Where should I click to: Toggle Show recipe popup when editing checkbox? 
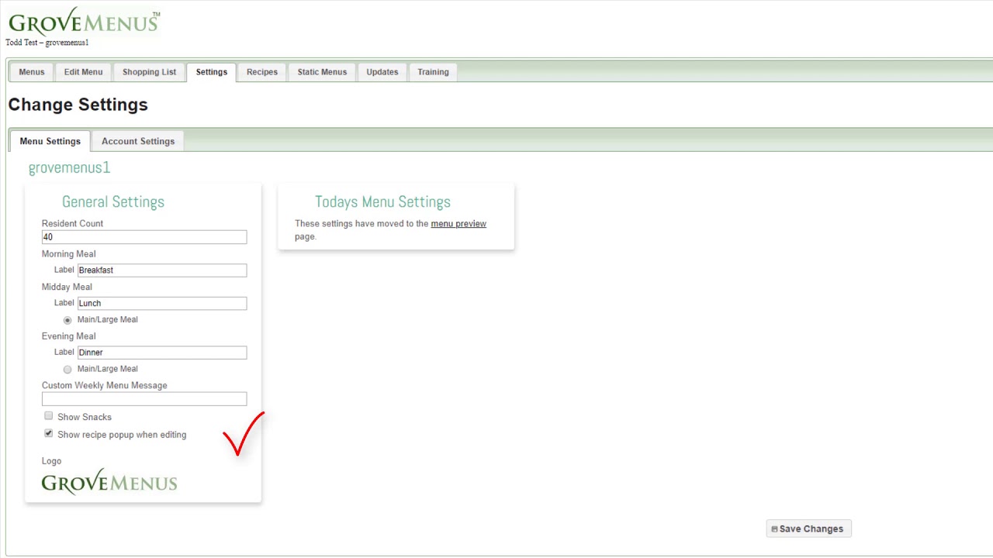(49, 434)
